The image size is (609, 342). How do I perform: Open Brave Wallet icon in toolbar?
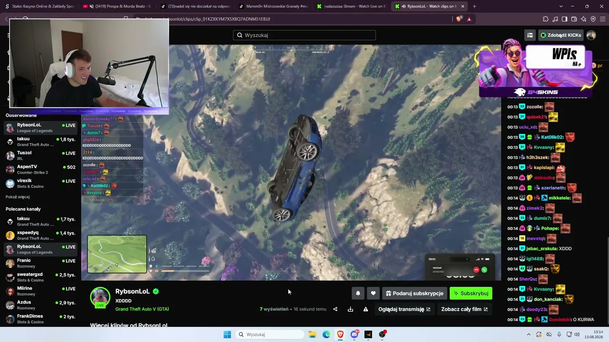tap(574, 19)
